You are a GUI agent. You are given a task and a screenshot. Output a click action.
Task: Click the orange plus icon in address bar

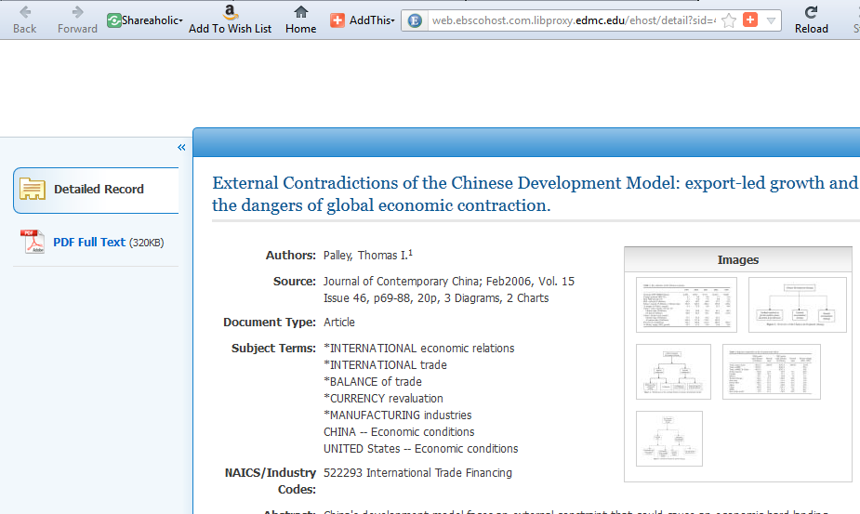coord(750,20)
